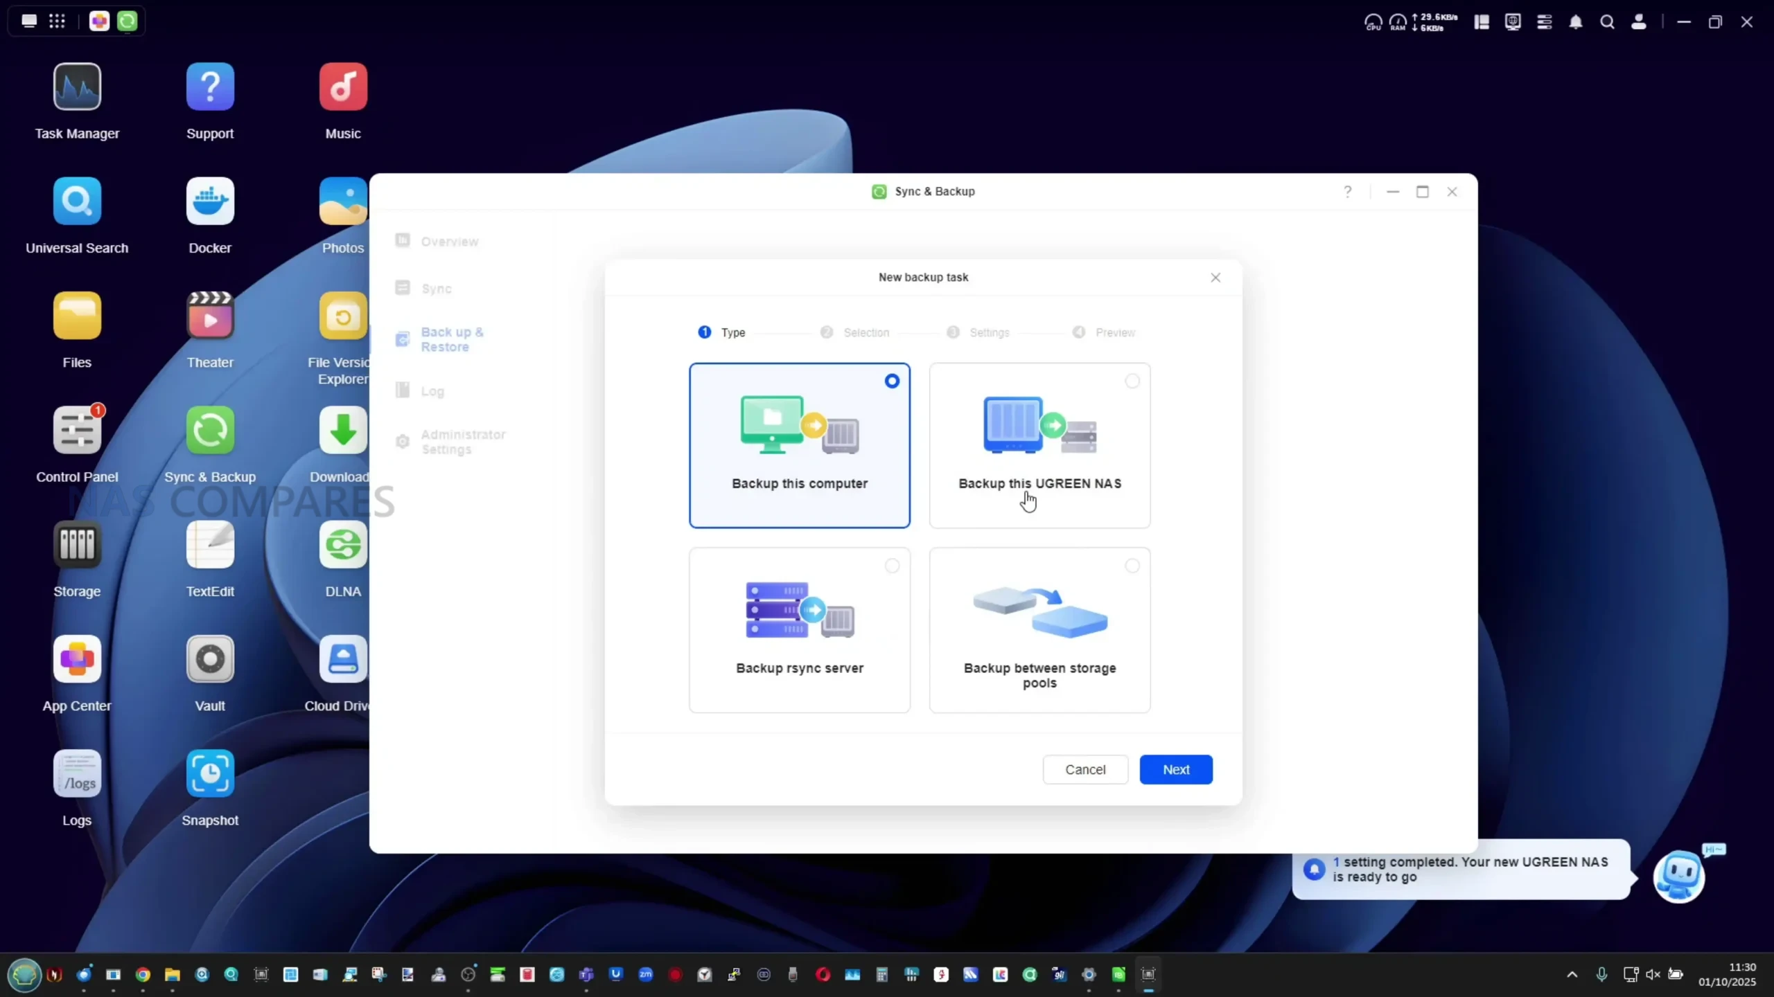Open the Snapshot app icon
This screenshot has width=1774, height=997.
(210, 773)
